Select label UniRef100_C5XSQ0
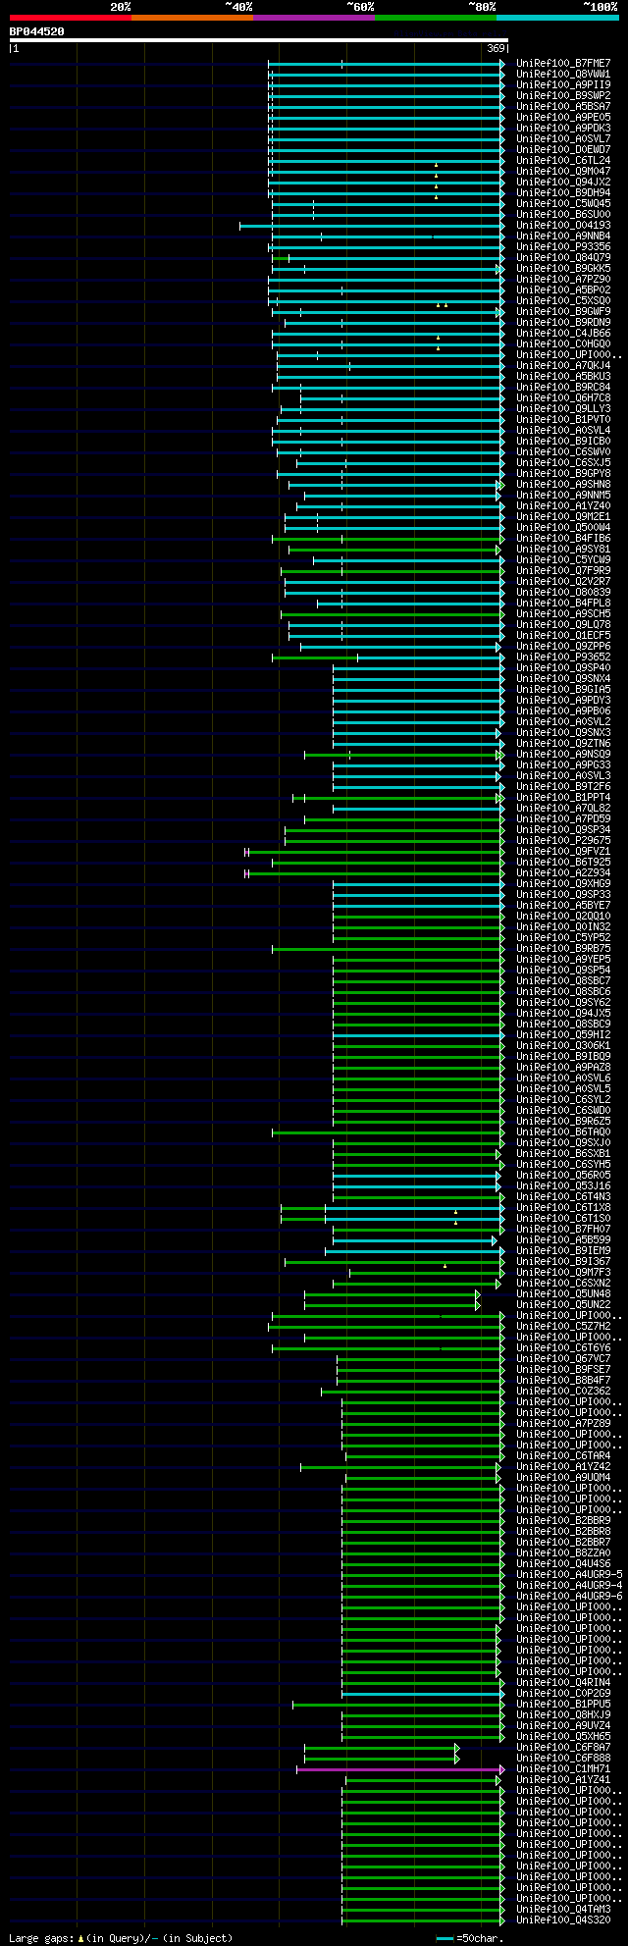The width and height of the screenshot is (628, 1946). pos(563,300)
